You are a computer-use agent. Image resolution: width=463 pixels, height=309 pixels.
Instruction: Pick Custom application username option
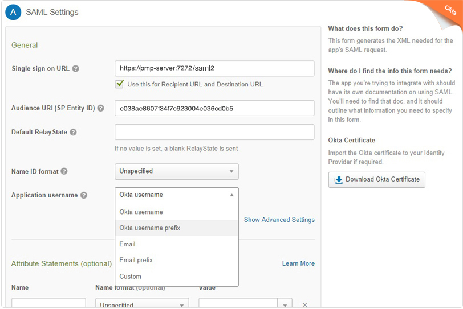[x=177, y=277]
